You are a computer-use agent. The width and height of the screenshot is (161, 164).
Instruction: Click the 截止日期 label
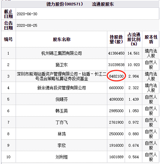[x=8, y=14]
